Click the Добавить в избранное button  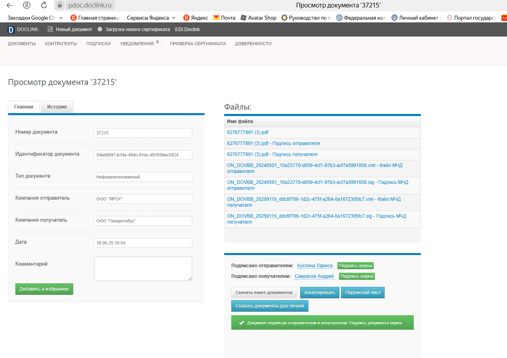click(44, 289)
